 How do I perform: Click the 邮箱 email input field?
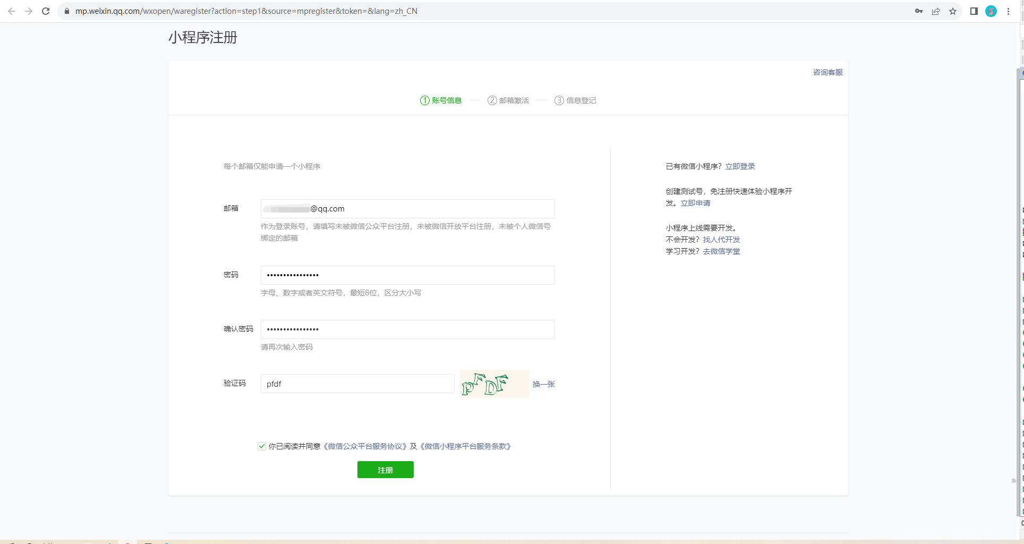coord(407,209)
